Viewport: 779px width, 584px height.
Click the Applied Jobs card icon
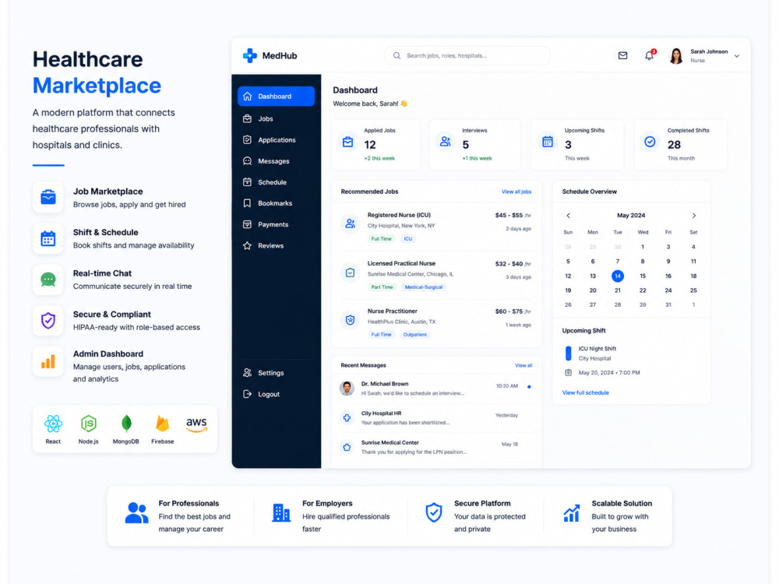[347, 142]
